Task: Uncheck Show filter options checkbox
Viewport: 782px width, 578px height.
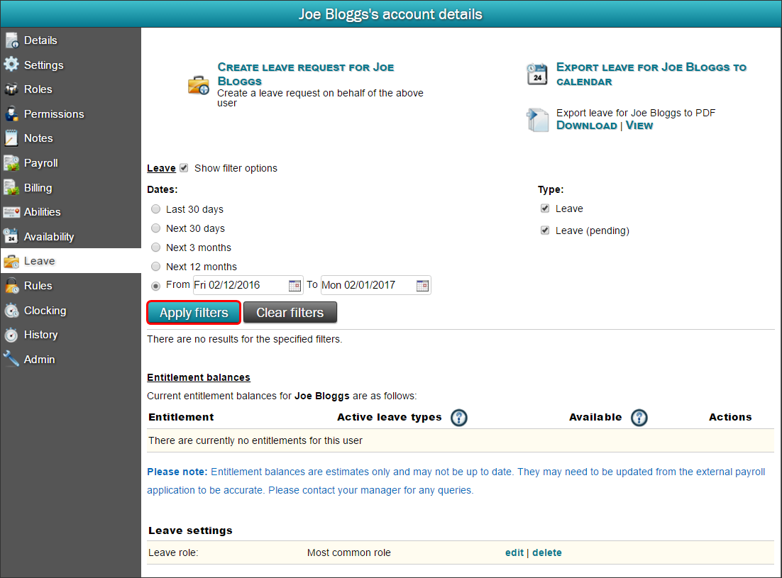Action: pyautogui.click(x=184, y=168)
